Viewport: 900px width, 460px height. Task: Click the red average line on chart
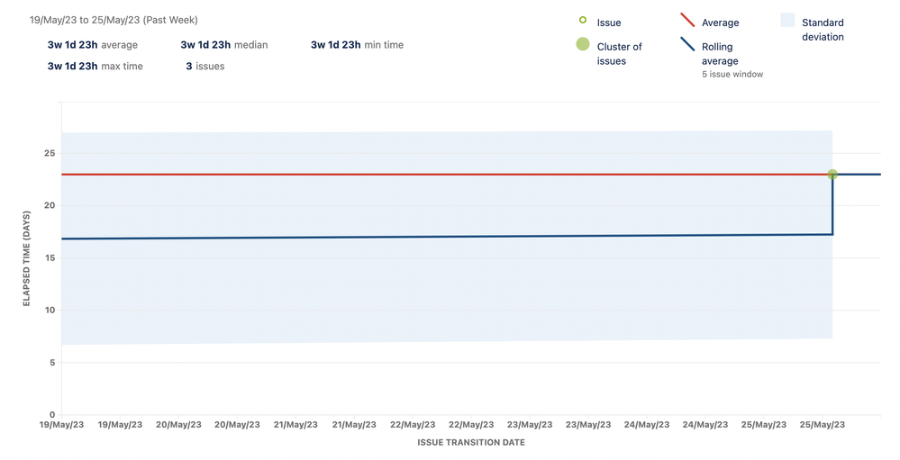(x=447, y=175)
